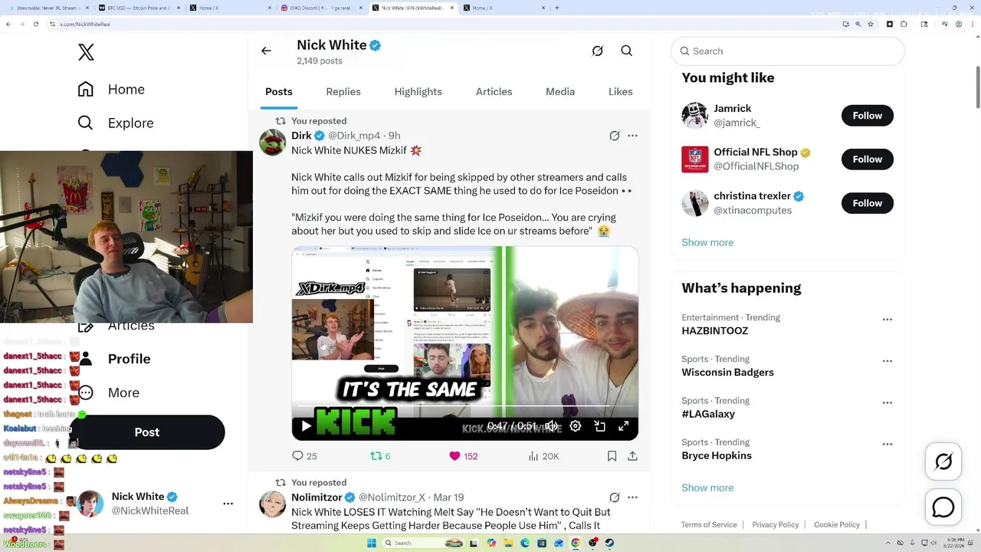The height and width of the screenshot is (552, 981).
Task: Click the browser address bar URL
Action: pos(85,24)
